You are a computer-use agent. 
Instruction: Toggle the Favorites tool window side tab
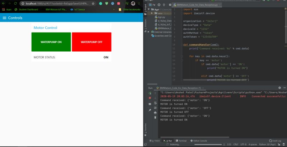[x=145, y=130]
